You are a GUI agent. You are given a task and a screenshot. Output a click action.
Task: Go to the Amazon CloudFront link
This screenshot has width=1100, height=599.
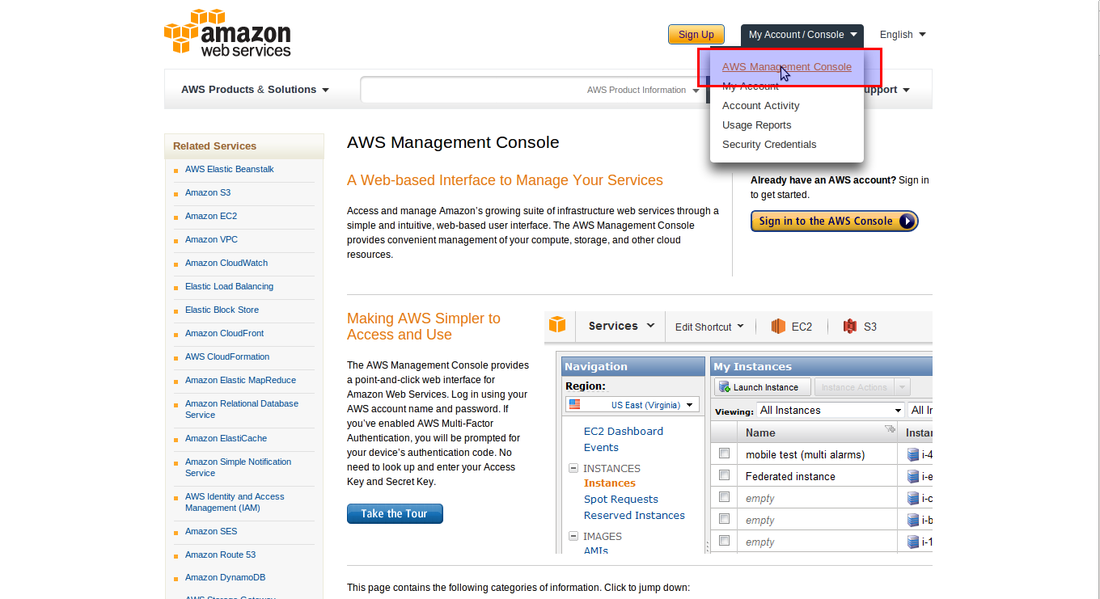[224, 333]
